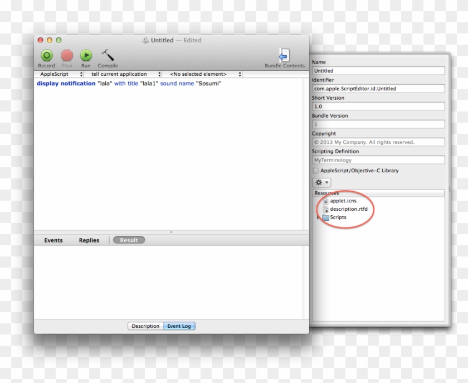Click the Record button icon
468x383 pixels.
pyautogui.click(x=46, y=55)
